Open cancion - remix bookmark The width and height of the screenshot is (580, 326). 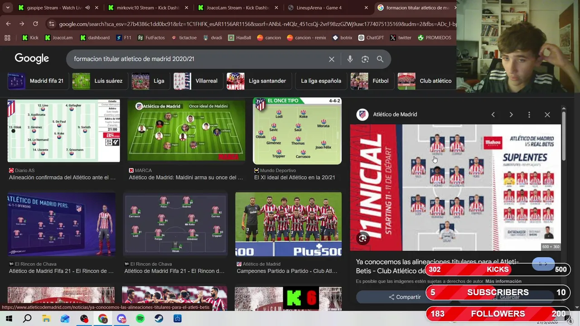coord(306,38)
